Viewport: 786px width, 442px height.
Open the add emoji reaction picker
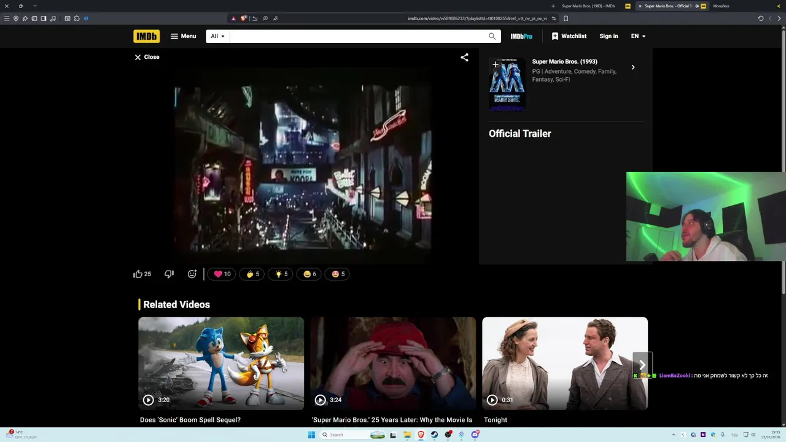click(192, 274)
